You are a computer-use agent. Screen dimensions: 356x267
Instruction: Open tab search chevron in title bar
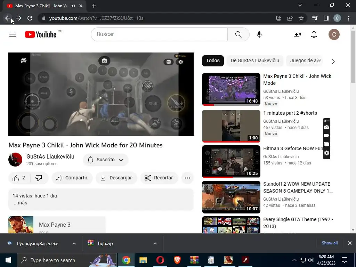pos(300,5)
